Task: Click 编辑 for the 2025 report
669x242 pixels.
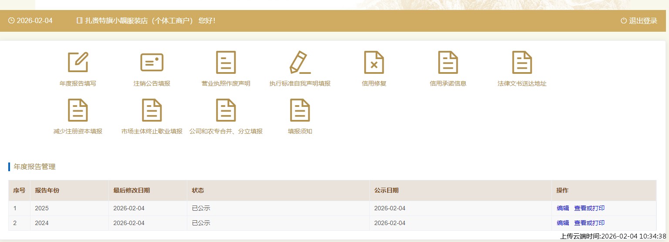Action: pyautogui.click(x=563, y=208)
